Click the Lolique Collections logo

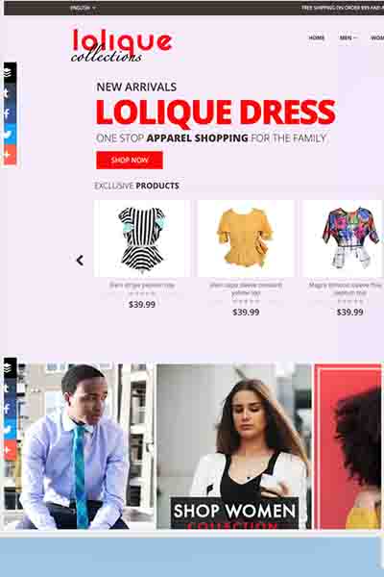coord(121,45)
